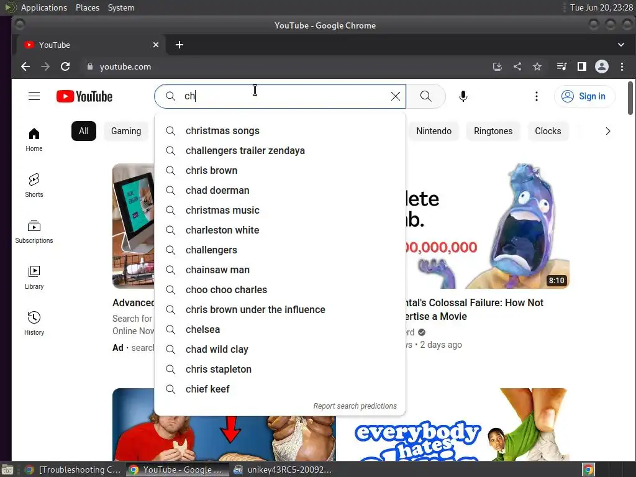Start voice search with microphone icon
The height and width of the screenshot is (477, 636).
(x=463, y=96)
